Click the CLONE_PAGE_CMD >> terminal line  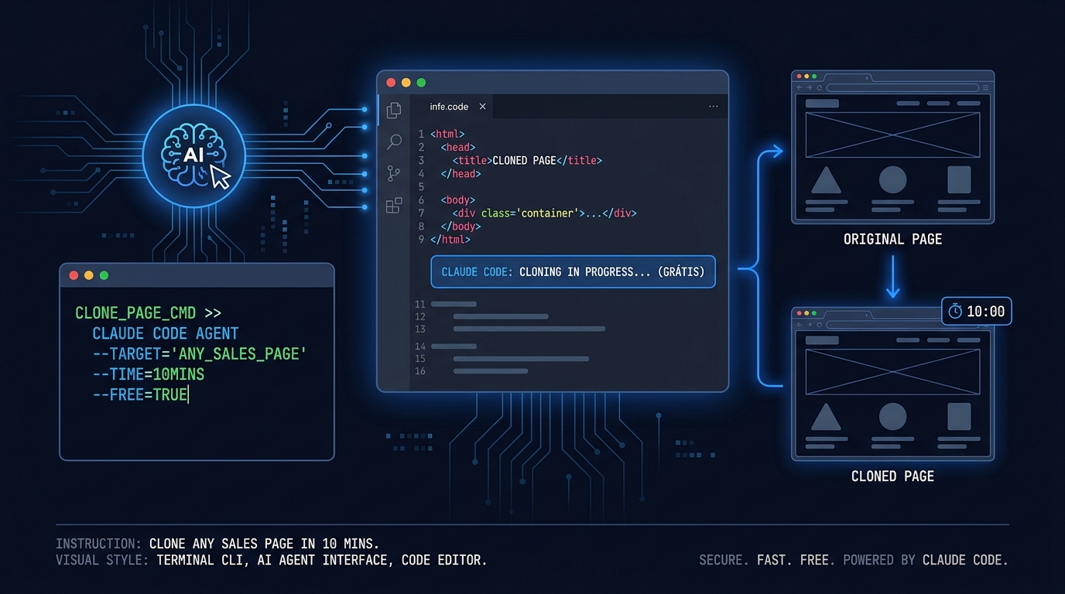tap(148, 313)
